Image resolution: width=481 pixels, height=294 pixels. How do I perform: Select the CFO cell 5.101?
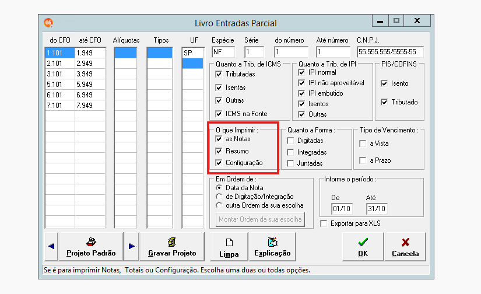coord(60,85)
